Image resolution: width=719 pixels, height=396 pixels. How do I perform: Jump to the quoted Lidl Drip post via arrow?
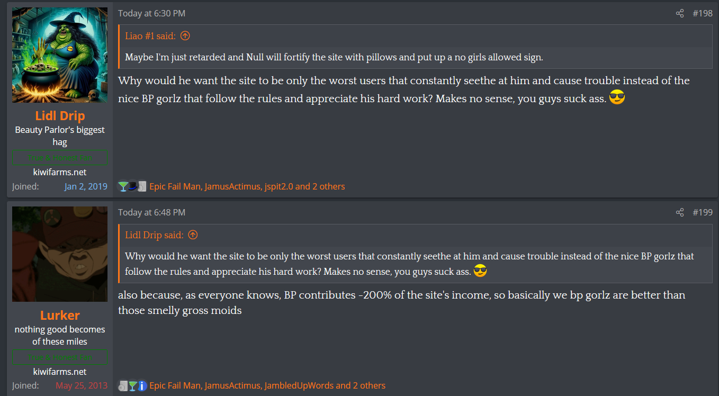pos(193,235)
